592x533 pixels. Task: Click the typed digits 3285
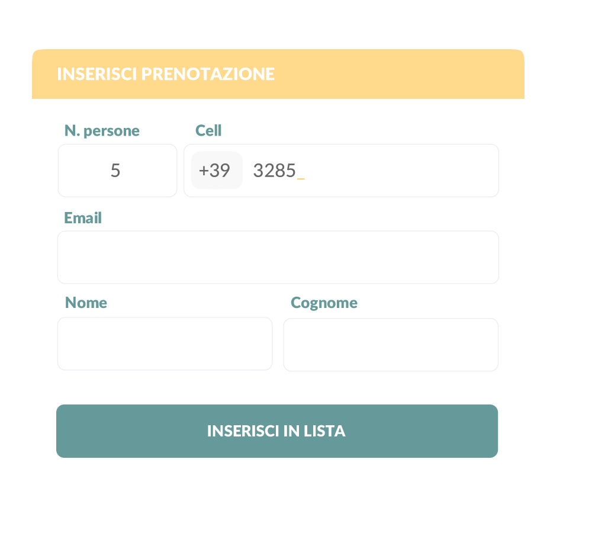click(274, 171)
